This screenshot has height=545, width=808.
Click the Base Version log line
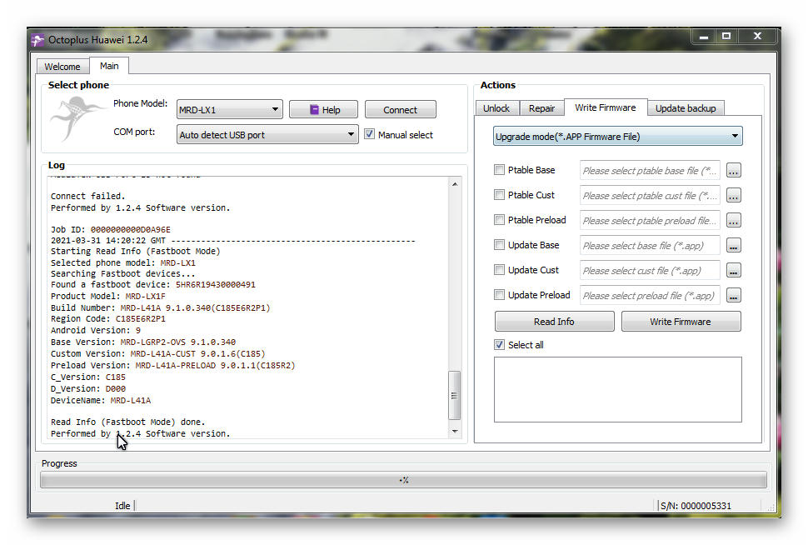[142, 342]
